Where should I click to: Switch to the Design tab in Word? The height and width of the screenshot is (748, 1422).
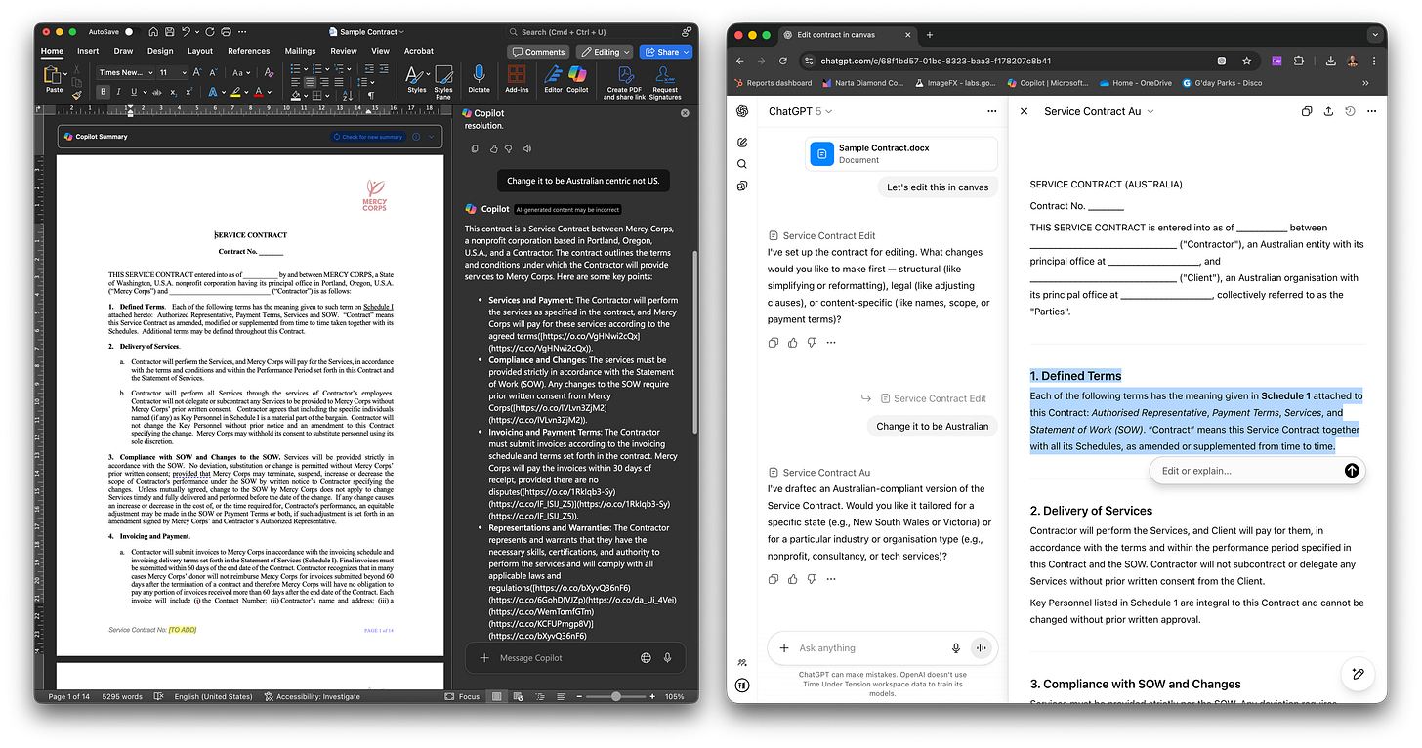pyautogui.click(x=160, y=51)
